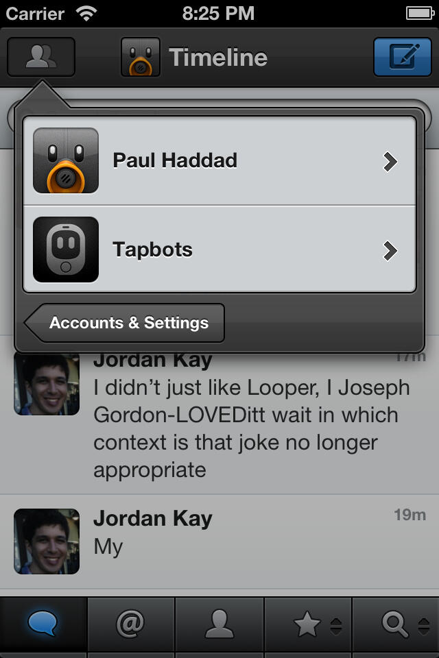Open the compose new tweet button
Image resolution: width=439 pixels, height=658 pixels.
coord(403,57)
